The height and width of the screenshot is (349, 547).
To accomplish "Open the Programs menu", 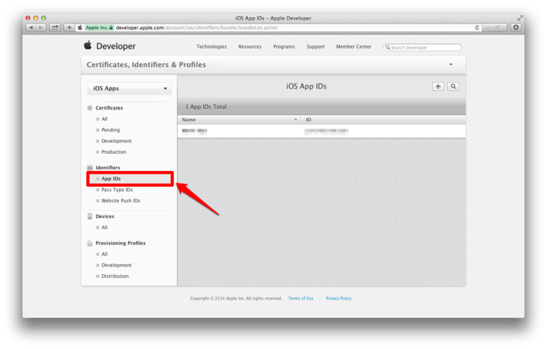I will (284, 47).
